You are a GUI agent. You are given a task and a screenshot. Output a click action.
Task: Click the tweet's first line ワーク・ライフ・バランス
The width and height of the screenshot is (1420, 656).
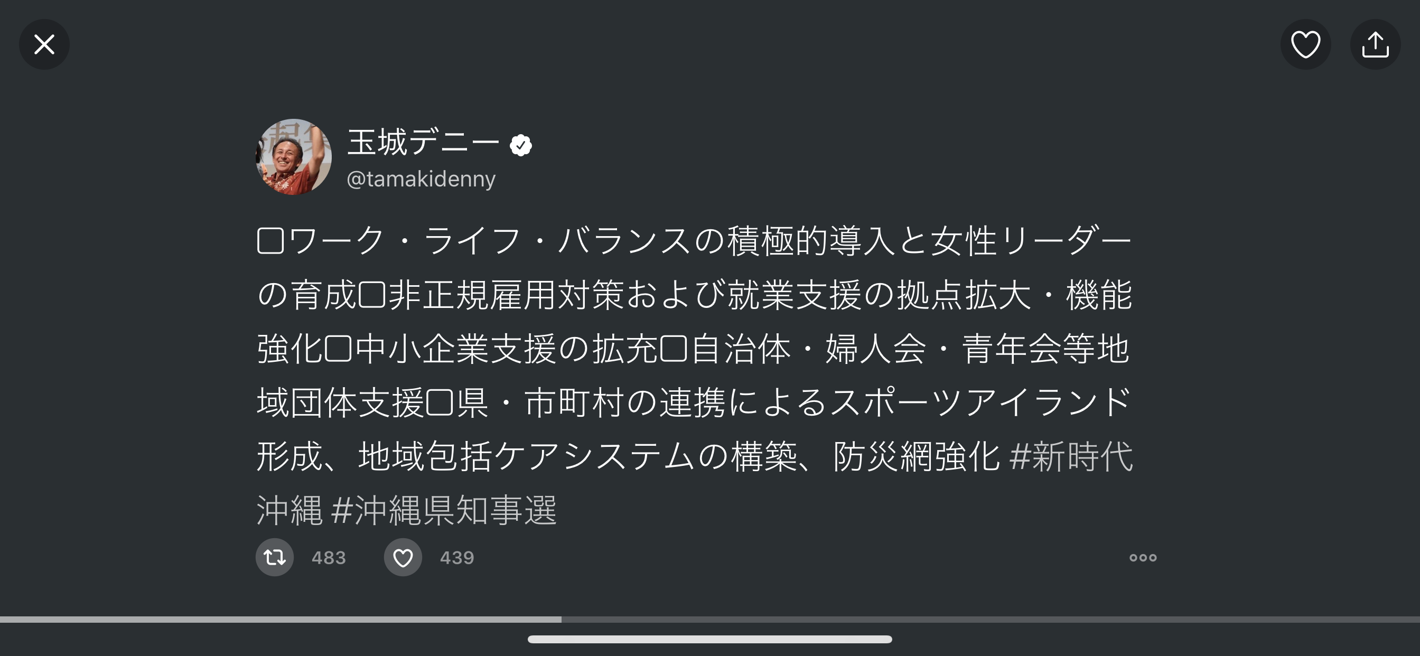click(489, 241)
